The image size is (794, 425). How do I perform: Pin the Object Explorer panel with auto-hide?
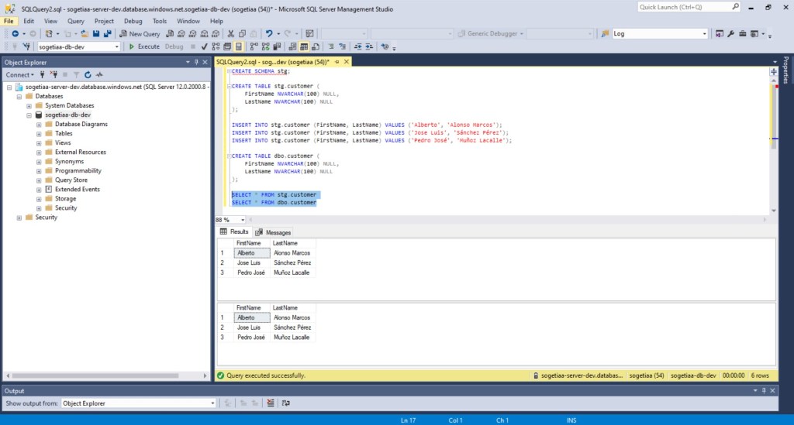click(x=197, y=62)
